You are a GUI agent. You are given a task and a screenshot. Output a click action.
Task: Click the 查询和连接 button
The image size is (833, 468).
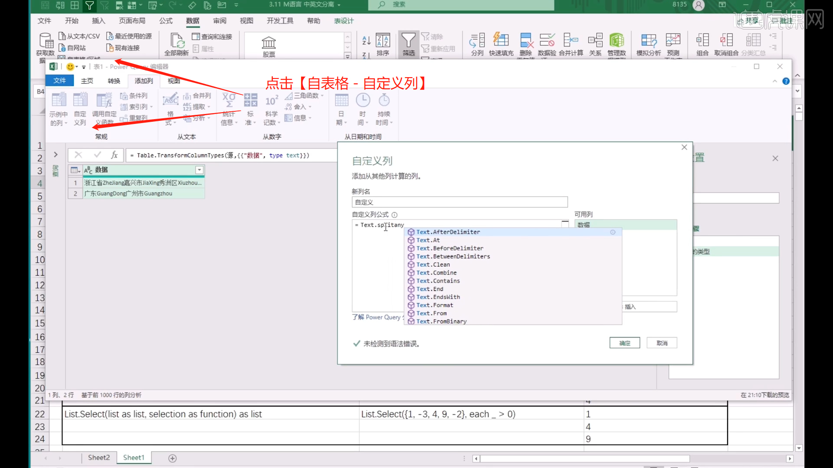point(212,36)
